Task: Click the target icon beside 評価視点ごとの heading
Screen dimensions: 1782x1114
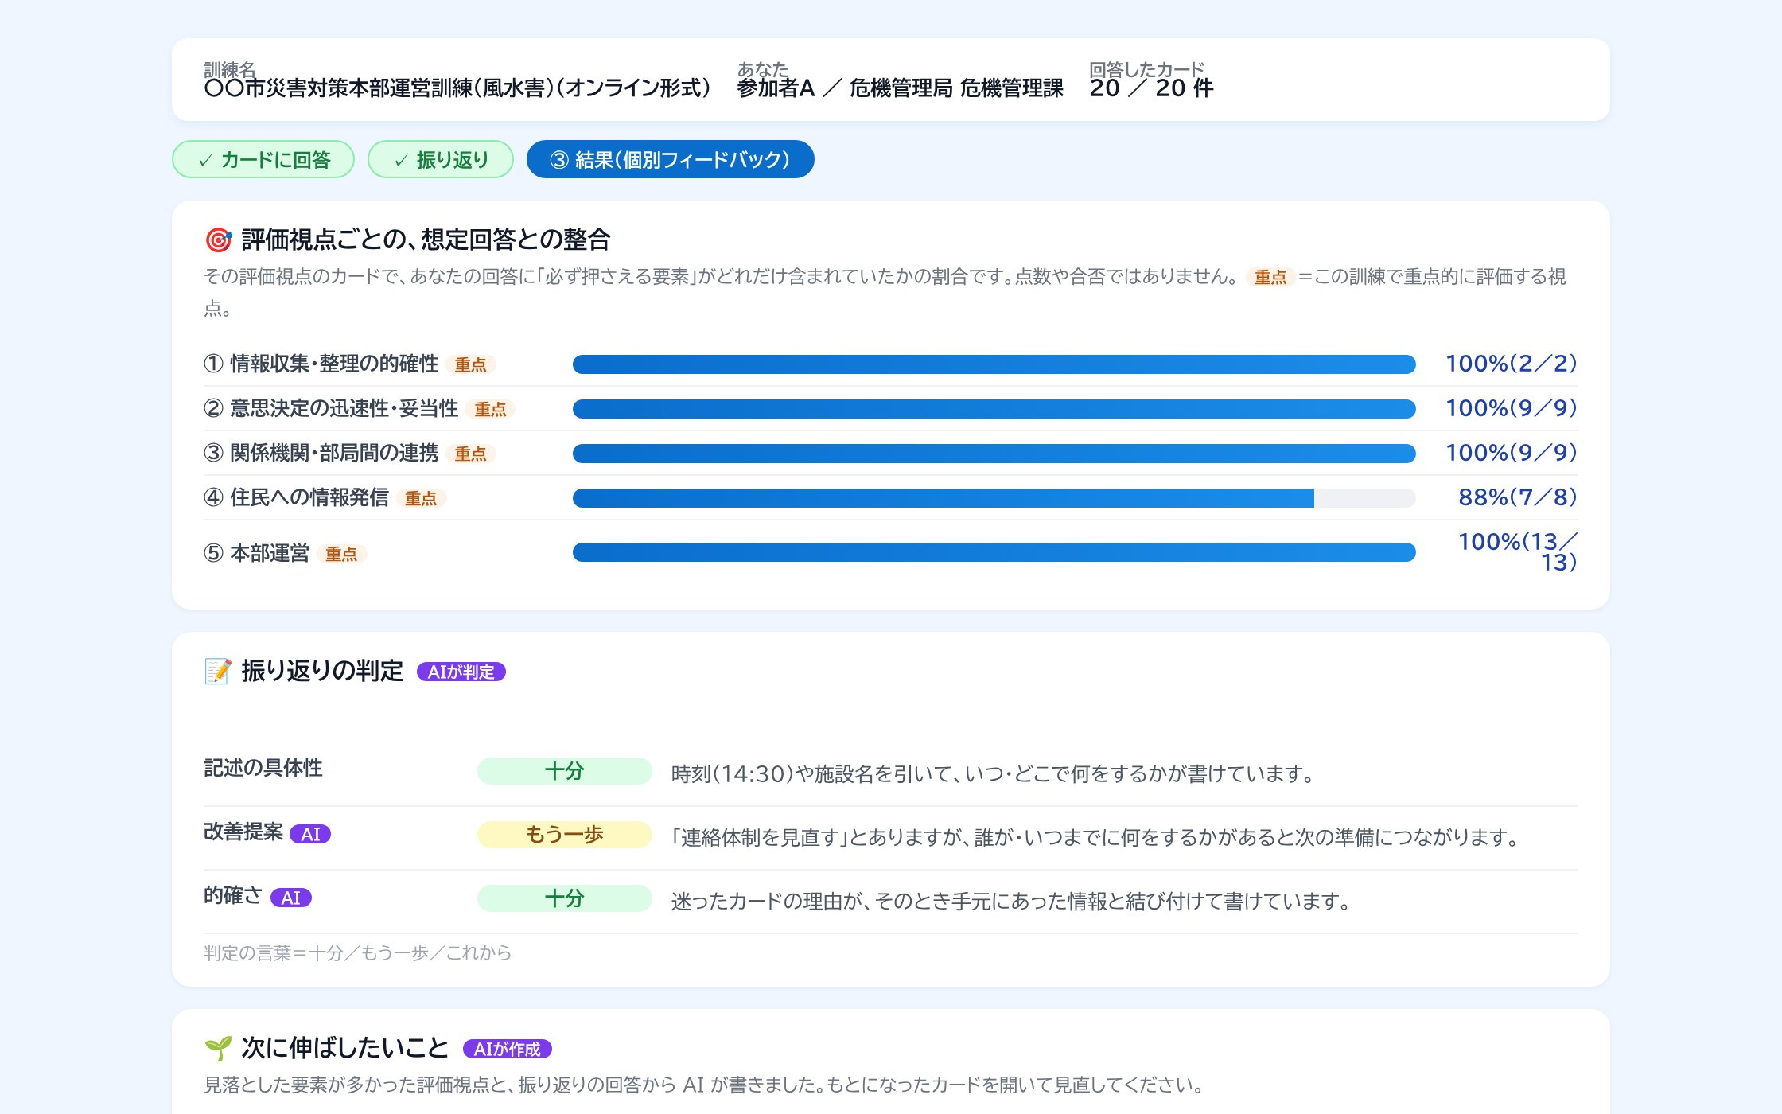Action: [218, 240]
